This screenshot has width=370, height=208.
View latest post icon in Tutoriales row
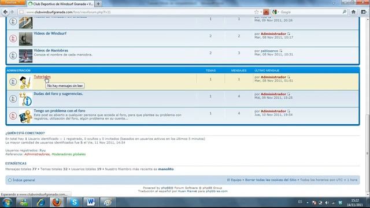click(288, 77)
